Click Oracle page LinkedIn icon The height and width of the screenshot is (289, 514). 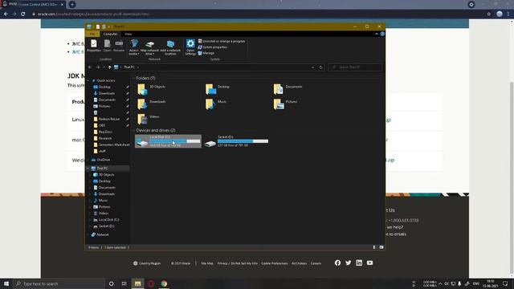pyautogui.click(x=359, y=263)
